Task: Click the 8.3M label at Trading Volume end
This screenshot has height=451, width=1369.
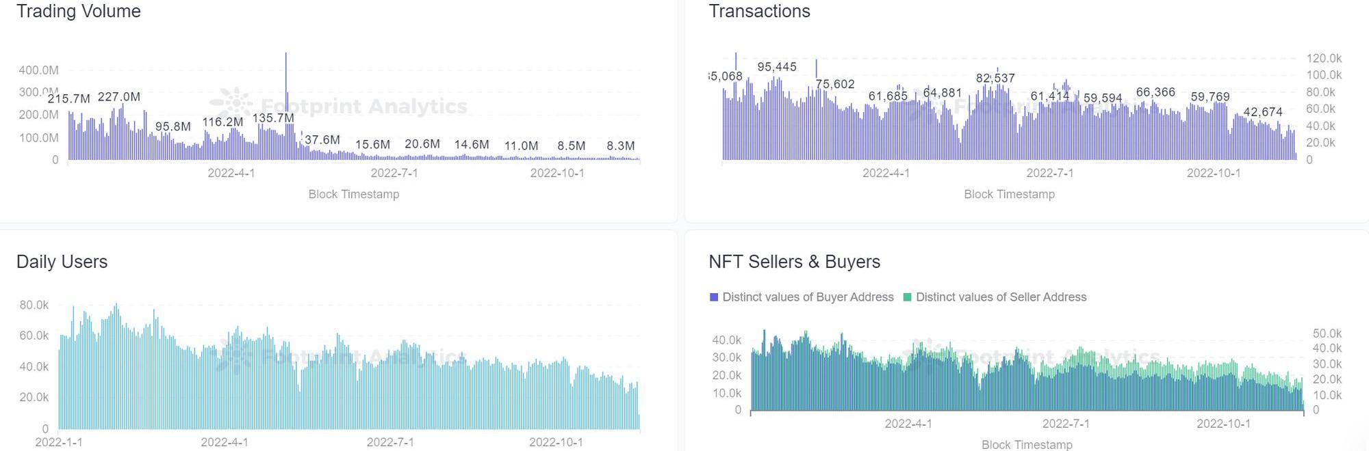Action: [x=620, y=146]
